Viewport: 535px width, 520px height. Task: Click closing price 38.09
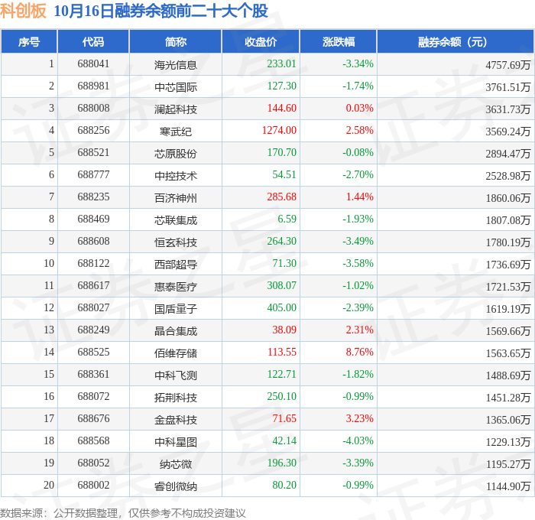point(284,330)
